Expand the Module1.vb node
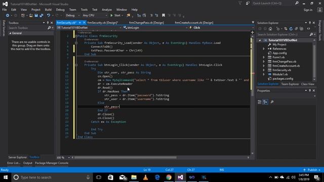 pos(264,74)
